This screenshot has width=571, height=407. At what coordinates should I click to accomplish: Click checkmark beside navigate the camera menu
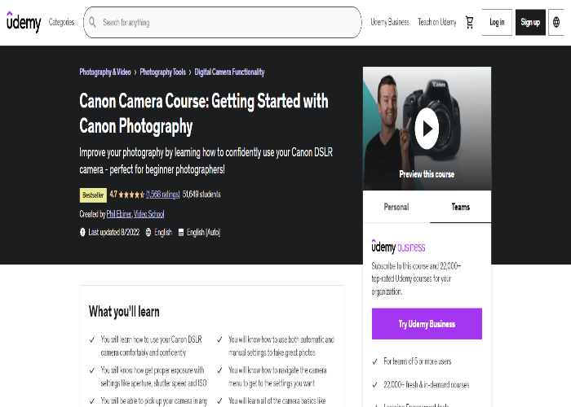click(219, 370)
